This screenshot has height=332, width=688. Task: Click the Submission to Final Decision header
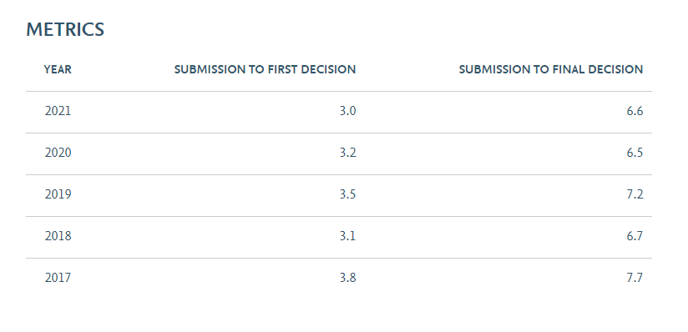551,69
